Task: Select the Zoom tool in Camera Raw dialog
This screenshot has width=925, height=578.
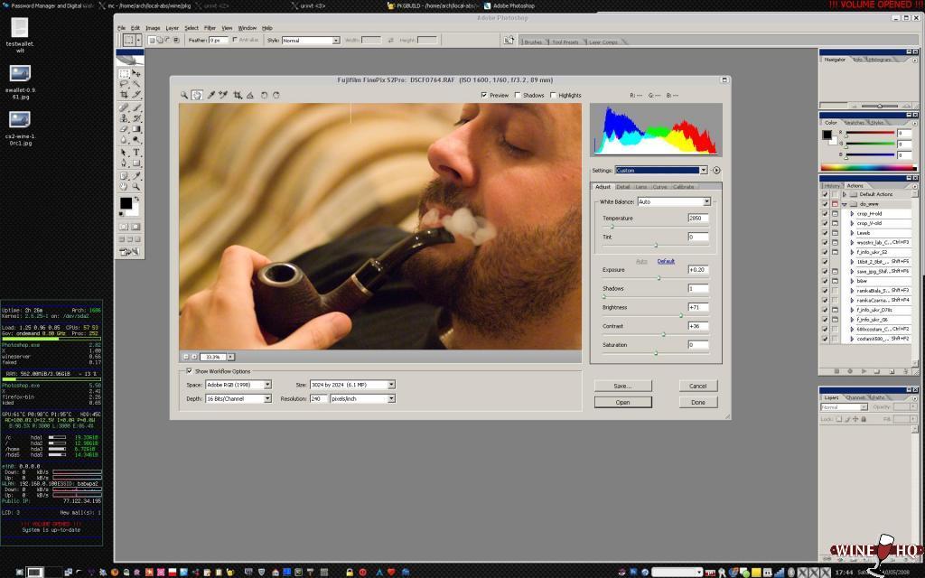Action: point(184,95)
